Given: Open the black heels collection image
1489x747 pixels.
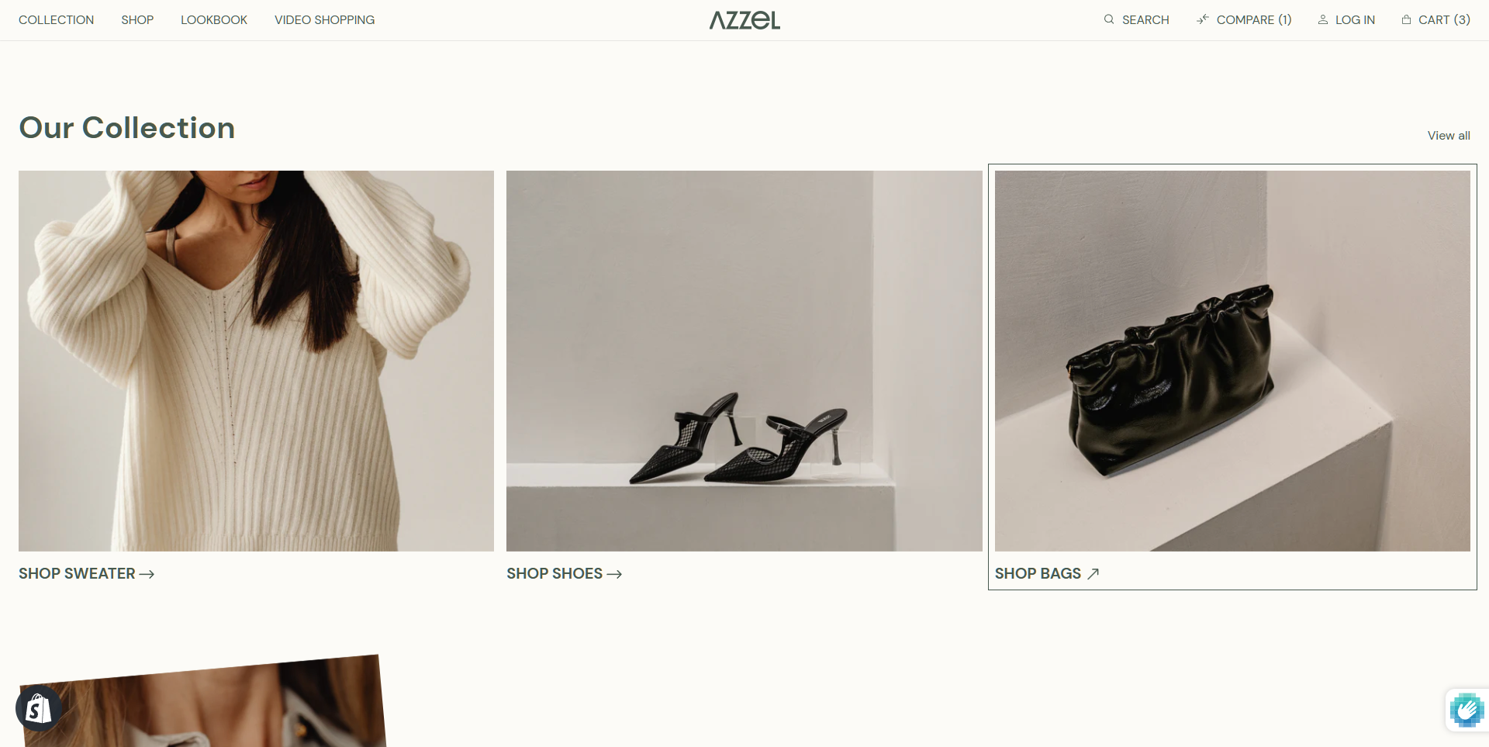Looking at the screenshot, I should tap(744, 361).
